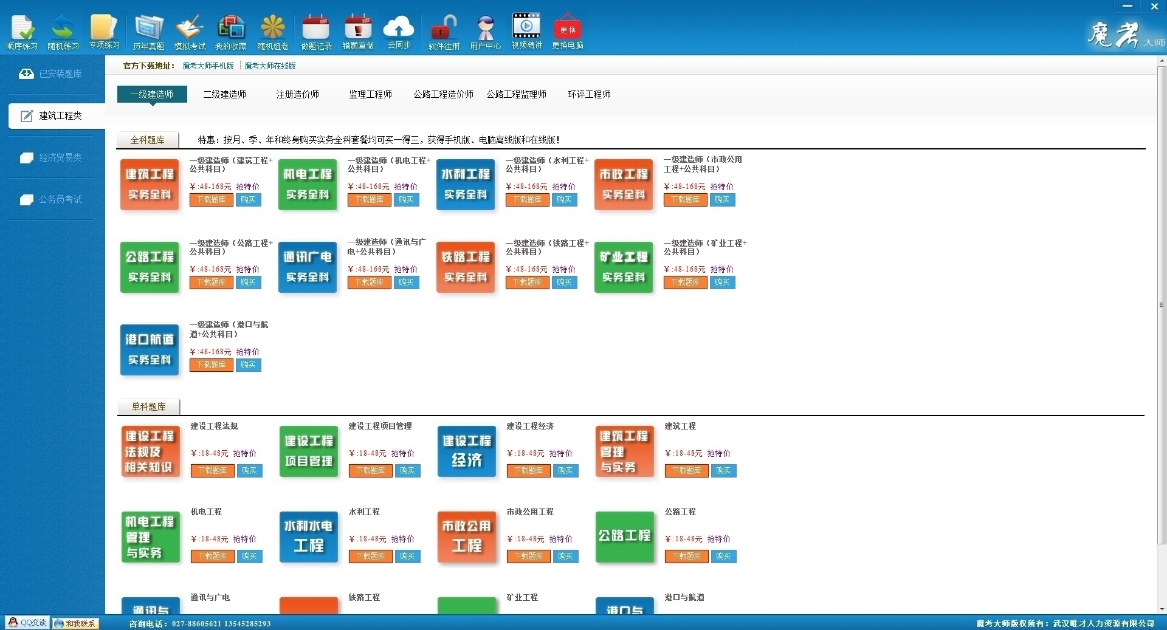1167x630 pixels.
Task: Open 魔考大师手机版 download link
Action: point(208,66)
